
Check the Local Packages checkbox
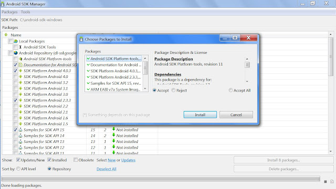(x=10, y=41)
